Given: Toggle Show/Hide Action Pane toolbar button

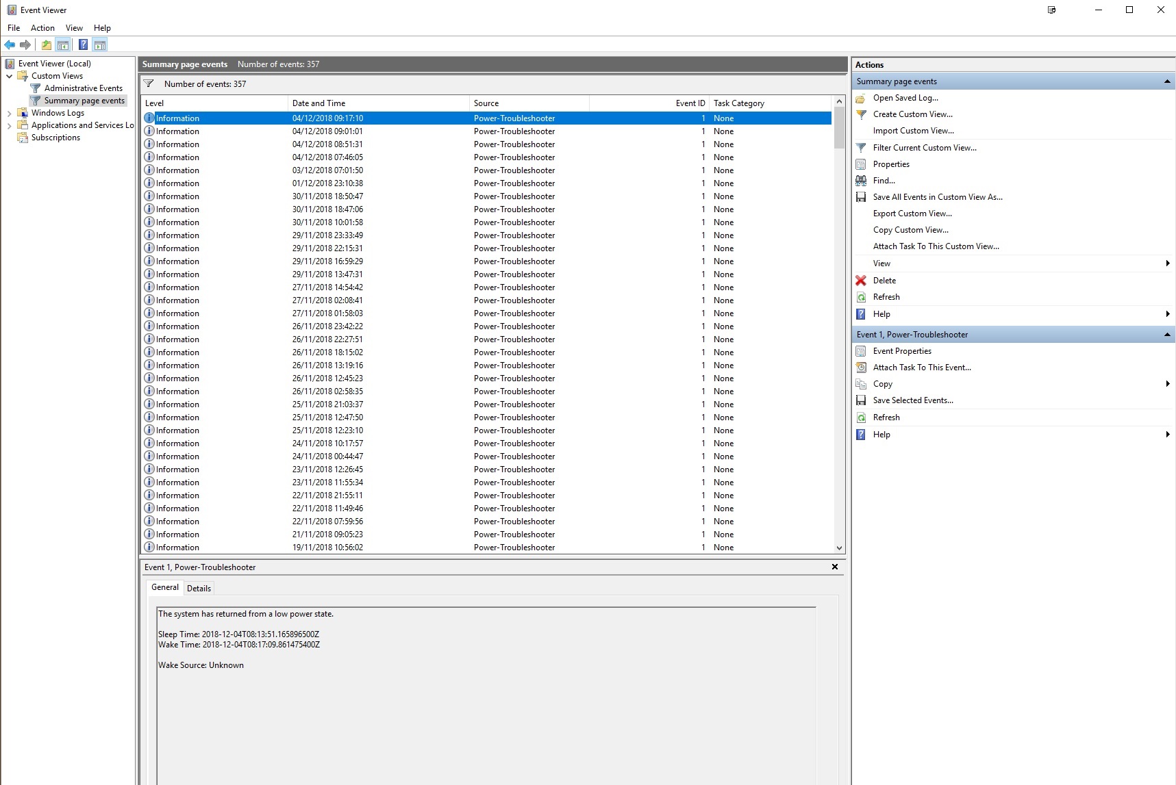Looking at the screenshot, I should [x=100, y=45].
